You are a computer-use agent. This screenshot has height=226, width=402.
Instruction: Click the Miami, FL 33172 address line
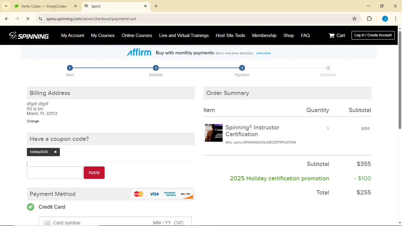tap(42, 114)
